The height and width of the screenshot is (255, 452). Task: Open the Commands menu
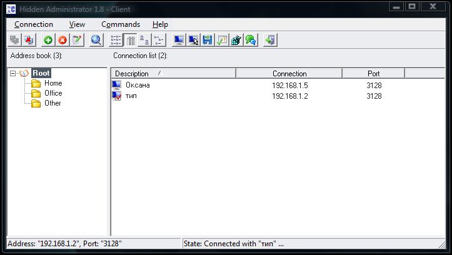coord(121,24)
